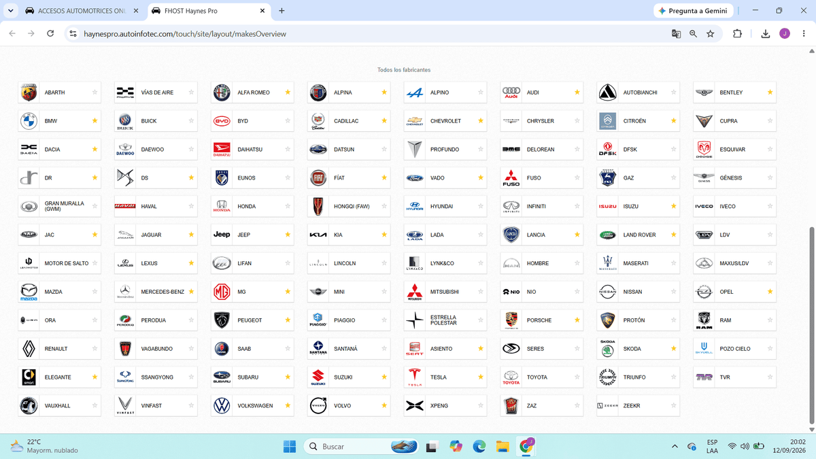This screenshot has height=459, width=816.
Task: Select the Tesla logo icon
Action: point(415,377)
